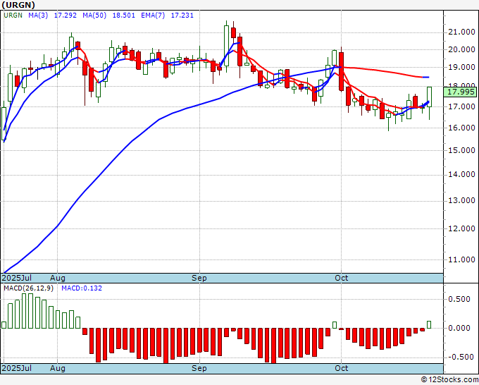The width and height of the screenshot is (479, 385).
Task: Click the 17.000 price axis label
Action: tap(461, 106)
